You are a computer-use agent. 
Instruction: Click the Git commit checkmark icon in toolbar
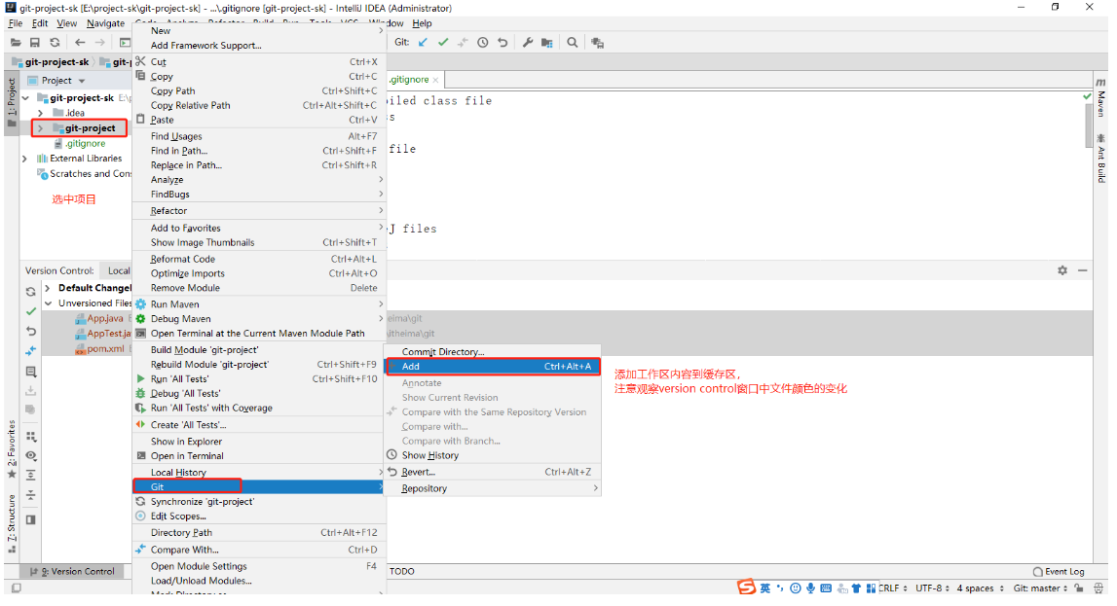[443, 43]
